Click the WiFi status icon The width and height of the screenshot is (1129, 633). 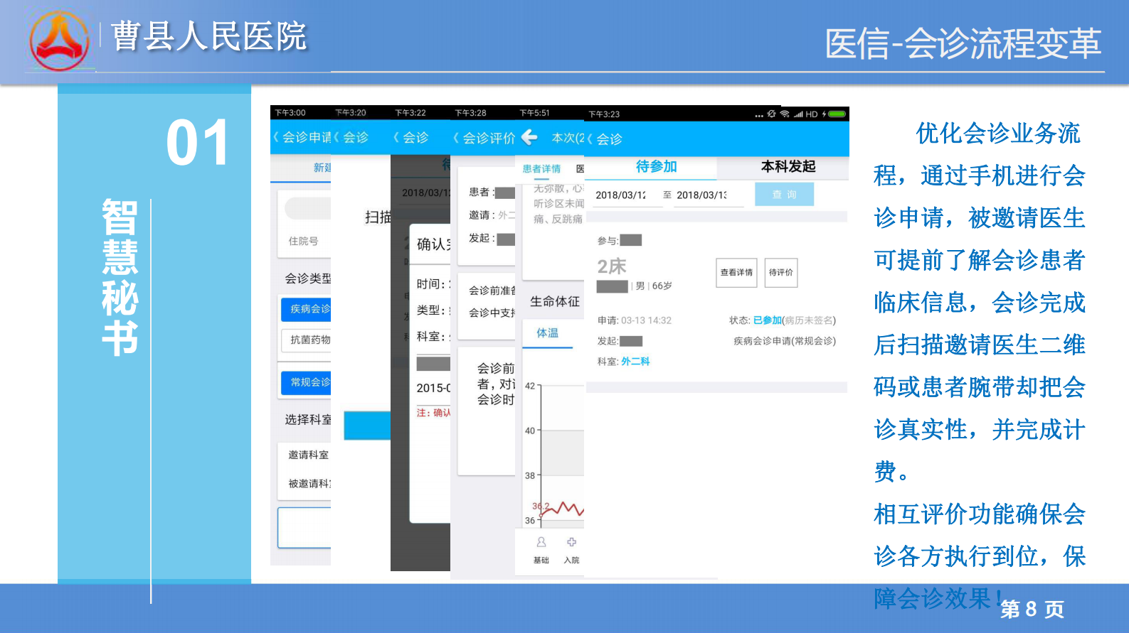pos(785,114)
